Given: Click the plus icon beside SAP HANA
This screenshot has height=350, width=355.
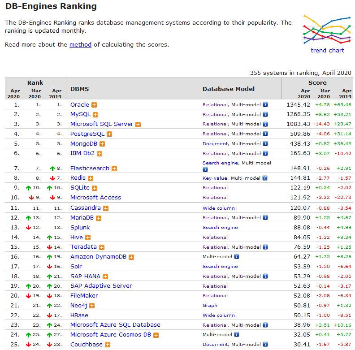Looking at the screenshot, I should [105, 277].
